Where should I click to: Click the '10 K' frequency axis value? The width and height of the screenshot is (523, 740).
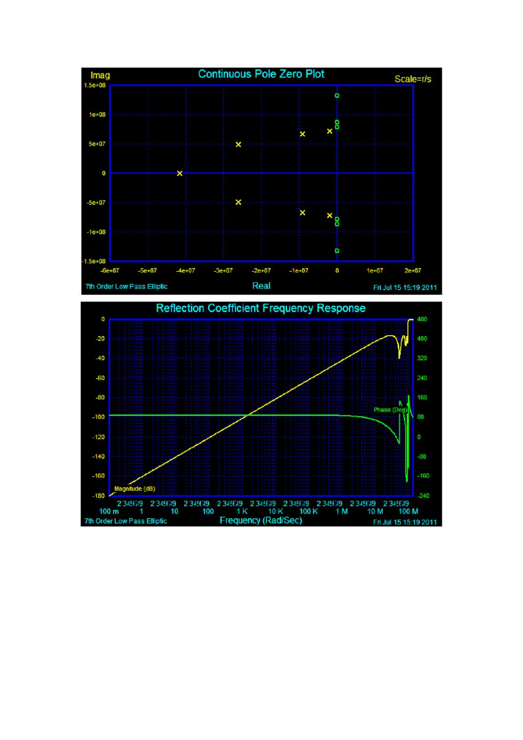tap(274, 512)
